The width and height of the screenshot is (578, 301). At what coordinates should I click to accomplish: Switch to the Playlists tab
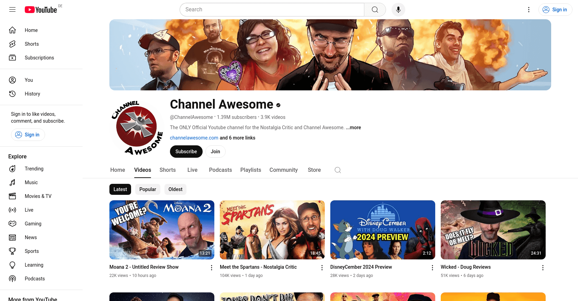tap(250, 170)
